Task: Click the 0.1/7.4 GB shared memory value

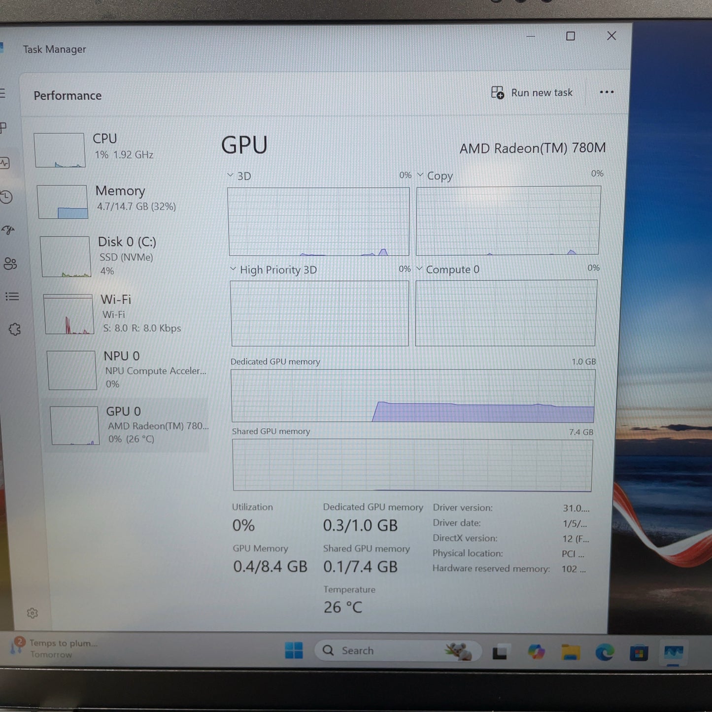Action: click(x=360, y=567)
